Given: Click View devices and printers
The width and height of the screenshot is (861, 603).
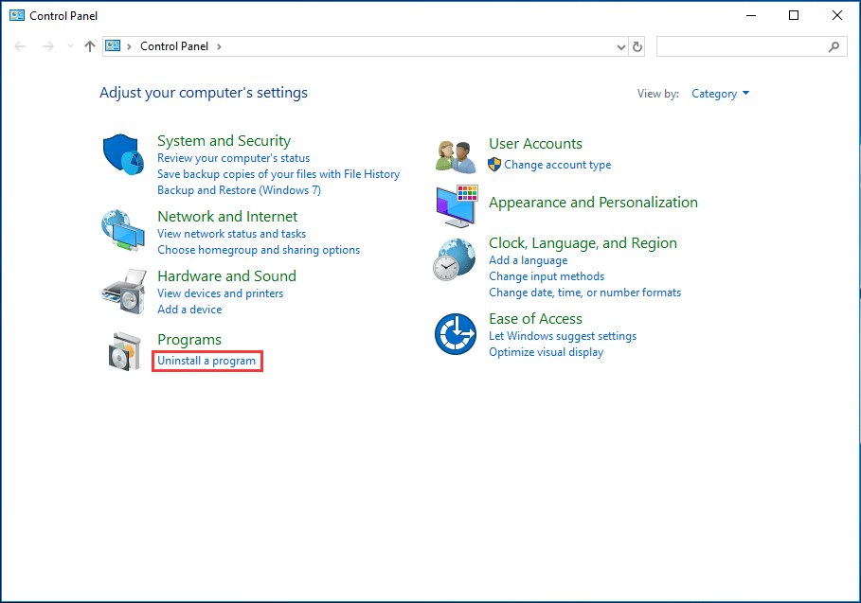Looking at the screenshot, I should point(220,293).
